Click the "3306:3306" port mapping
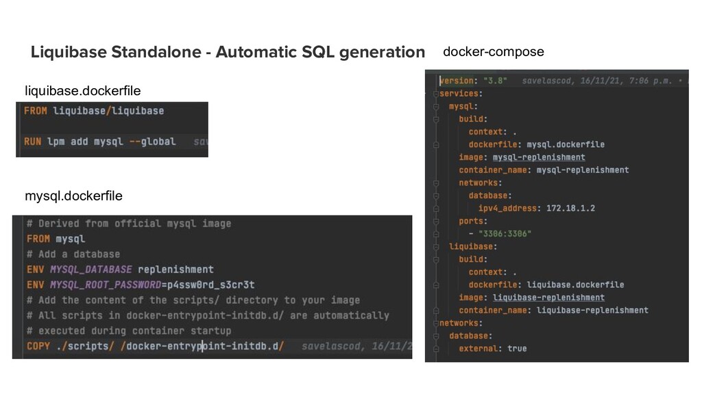 coord(505,234)
